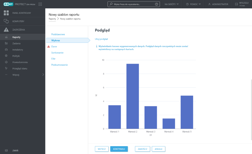Switch to the Podstawowe step
The width and height of the screenshot is (252, 154).
pyautogui.click(x=58, y=34)
